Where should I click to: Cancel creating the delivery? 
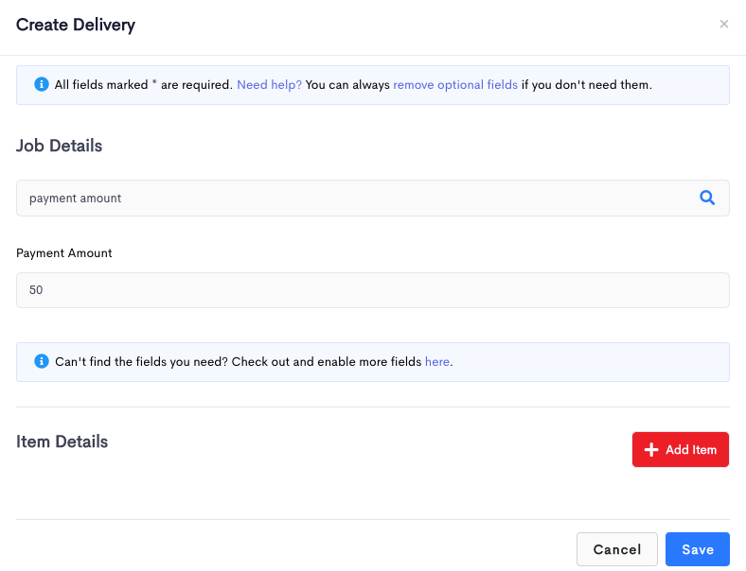[x=617, y=549]
